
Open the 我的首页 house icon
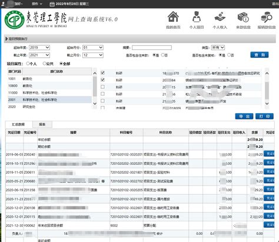173,16
